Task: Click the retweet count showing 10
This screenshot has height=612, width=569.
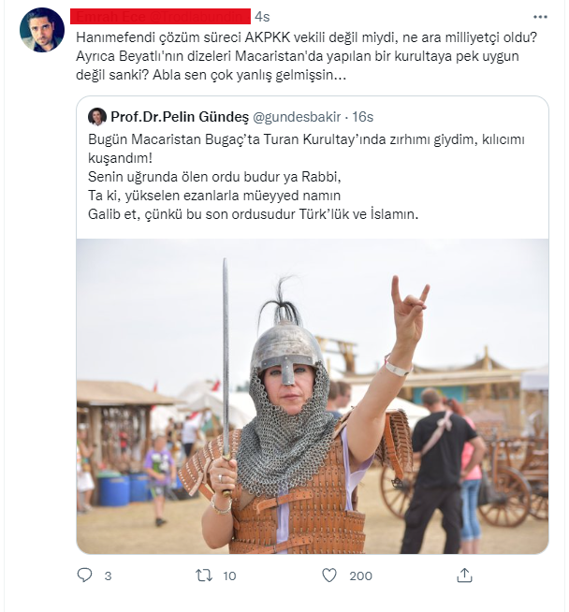Action: tap(230, 576)
